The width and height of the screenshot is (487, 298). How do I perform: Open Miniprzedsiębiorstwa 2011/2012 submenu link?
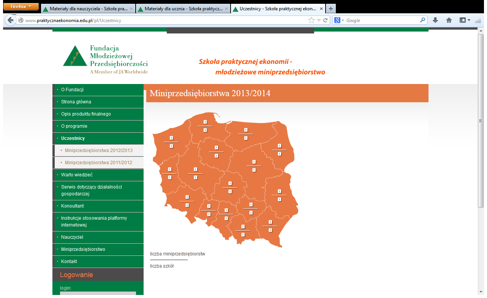click(98, 163)
